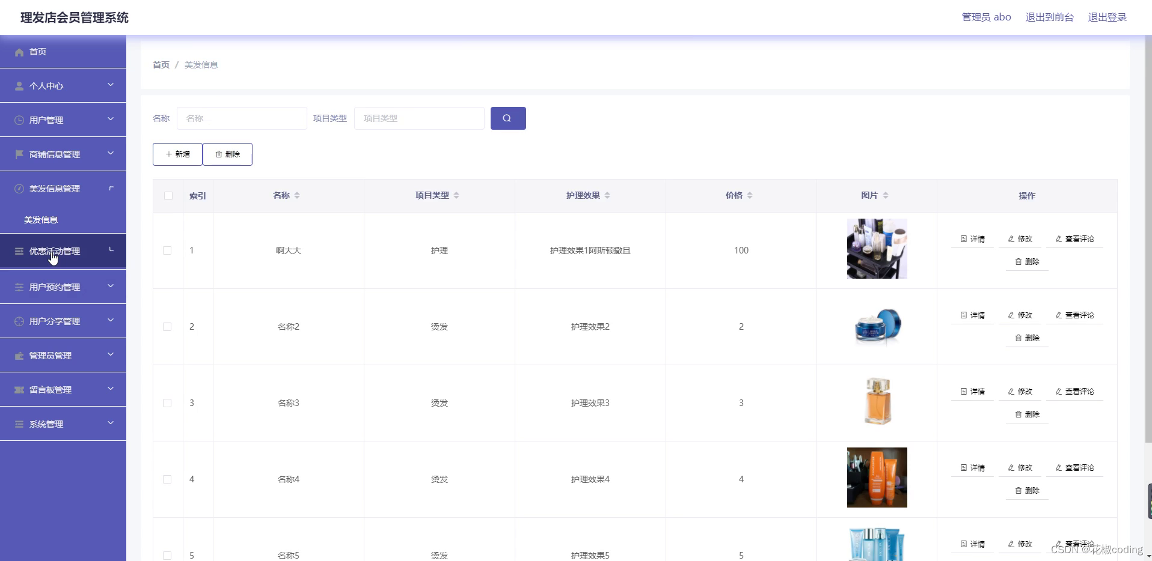Click the sliders icon of 用户预约管理
This screenshot has width=1152, height=561.
click(x=19, y=287)
